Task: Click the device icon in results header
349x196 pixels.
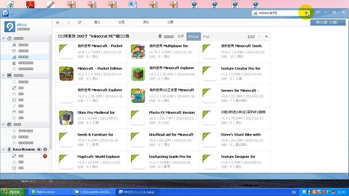Action: 160,36
